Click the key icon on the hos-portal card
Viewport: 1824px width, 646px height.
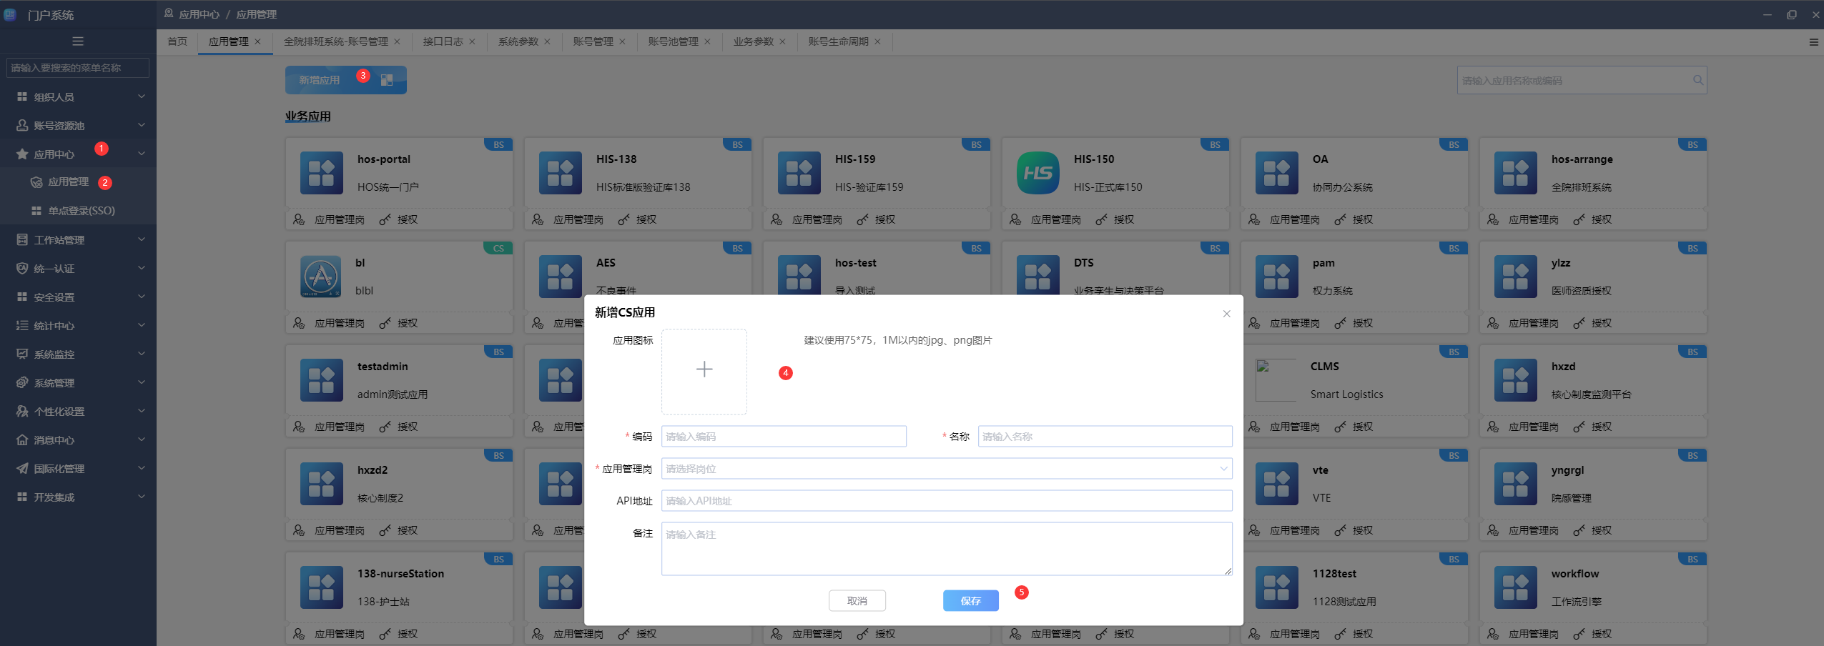tap(385, 219)
